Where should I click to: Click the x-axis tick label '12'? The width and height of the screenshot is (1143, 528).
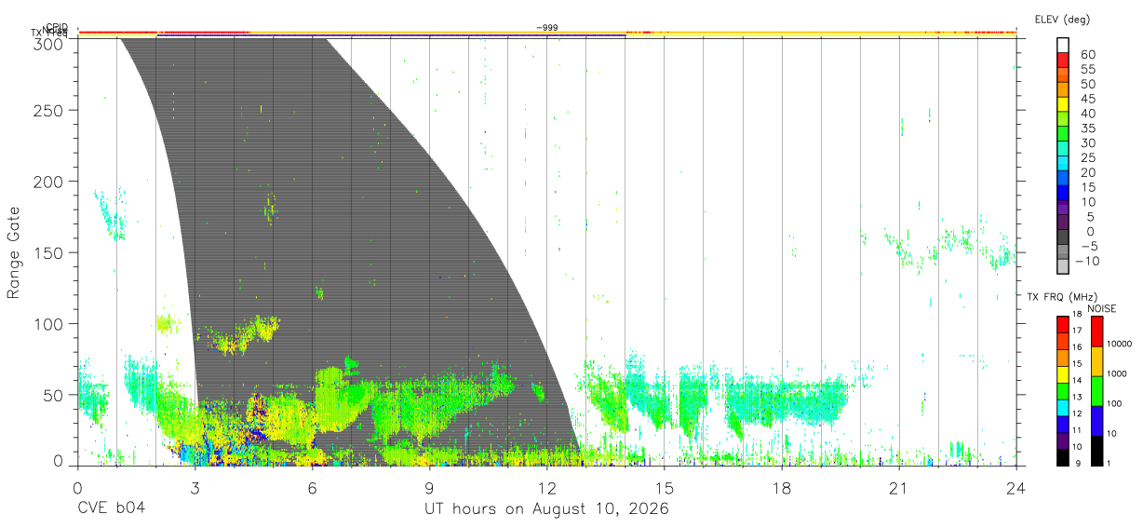point(546,488)
